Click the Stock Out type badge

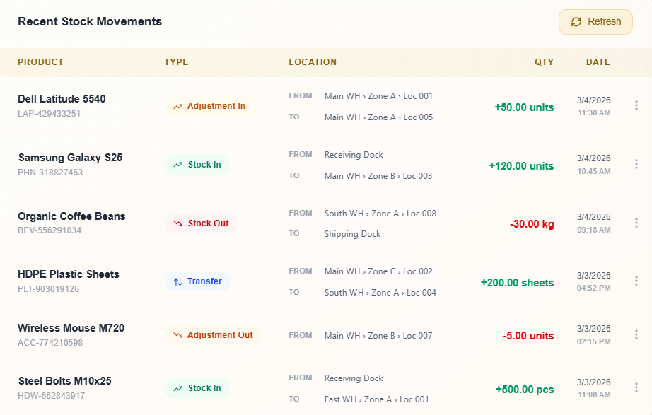click(201, 223)
